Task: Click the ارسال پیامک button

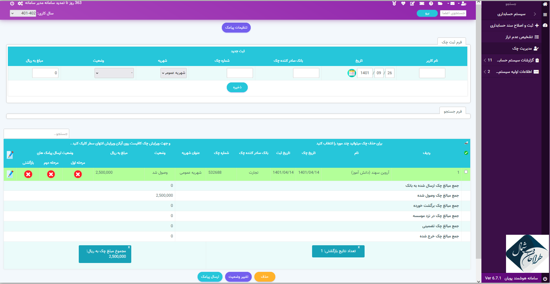Action: pos(210,277)
